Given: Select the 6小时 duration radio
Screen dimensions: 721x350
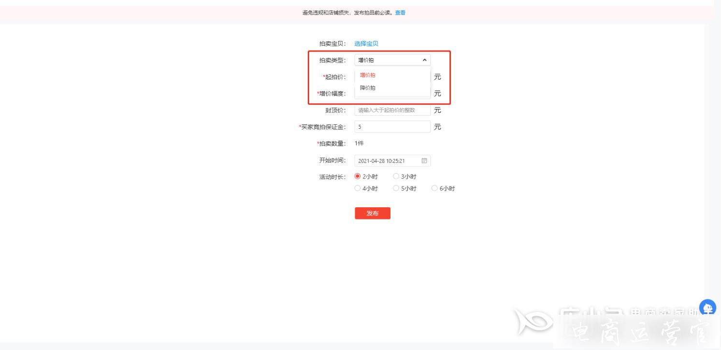Looking at the screenshot, I should (x=434, y=188).
